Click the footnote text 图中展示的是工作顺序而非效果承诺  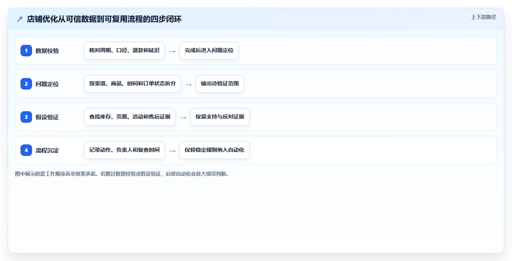click(56, 174)
